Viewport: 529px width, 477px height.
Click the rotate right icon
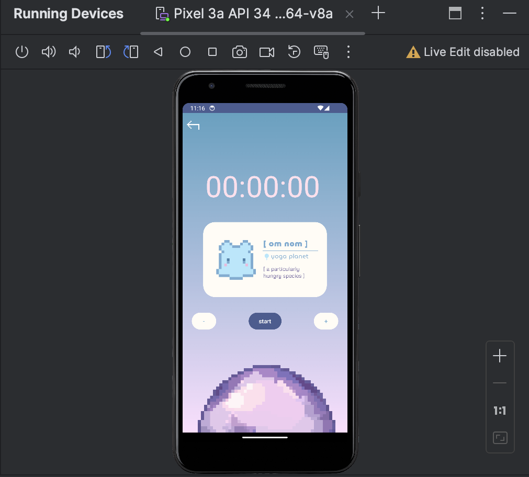131,52
